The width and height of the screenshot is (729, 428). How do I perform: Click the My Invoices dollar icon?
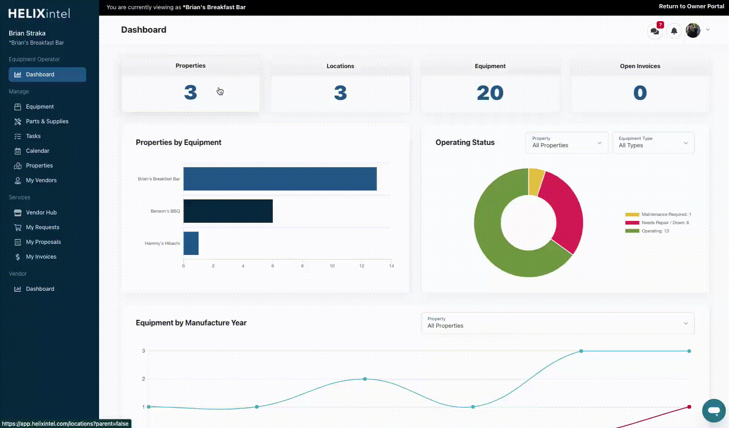[x=17, y=257]
